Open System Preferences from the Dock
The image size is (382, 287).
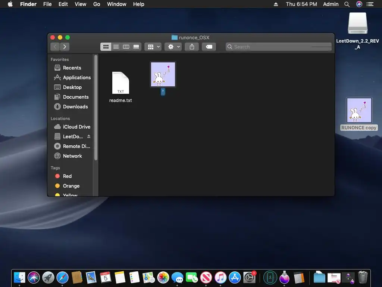point(250,278)
